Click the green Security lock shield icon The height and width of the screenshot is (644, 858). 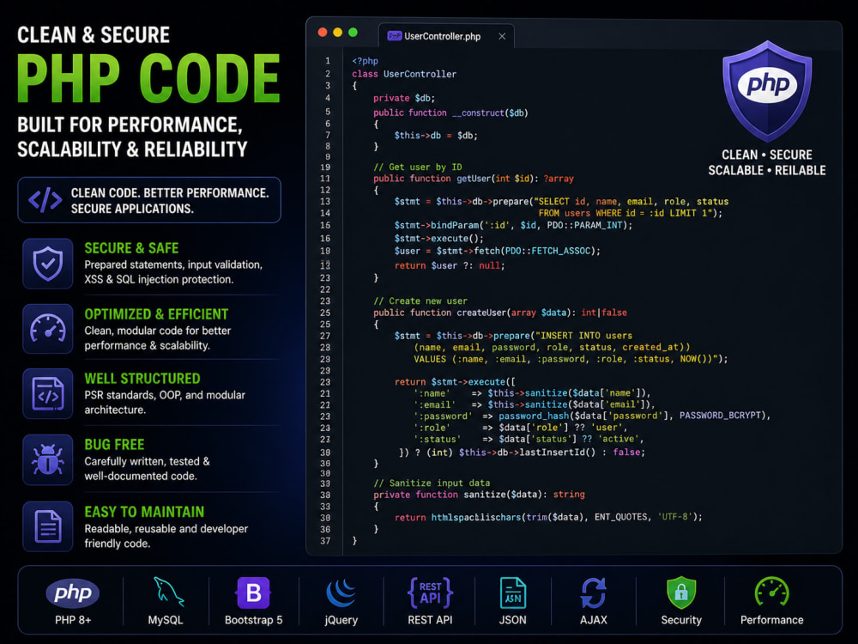click(681, 592)
